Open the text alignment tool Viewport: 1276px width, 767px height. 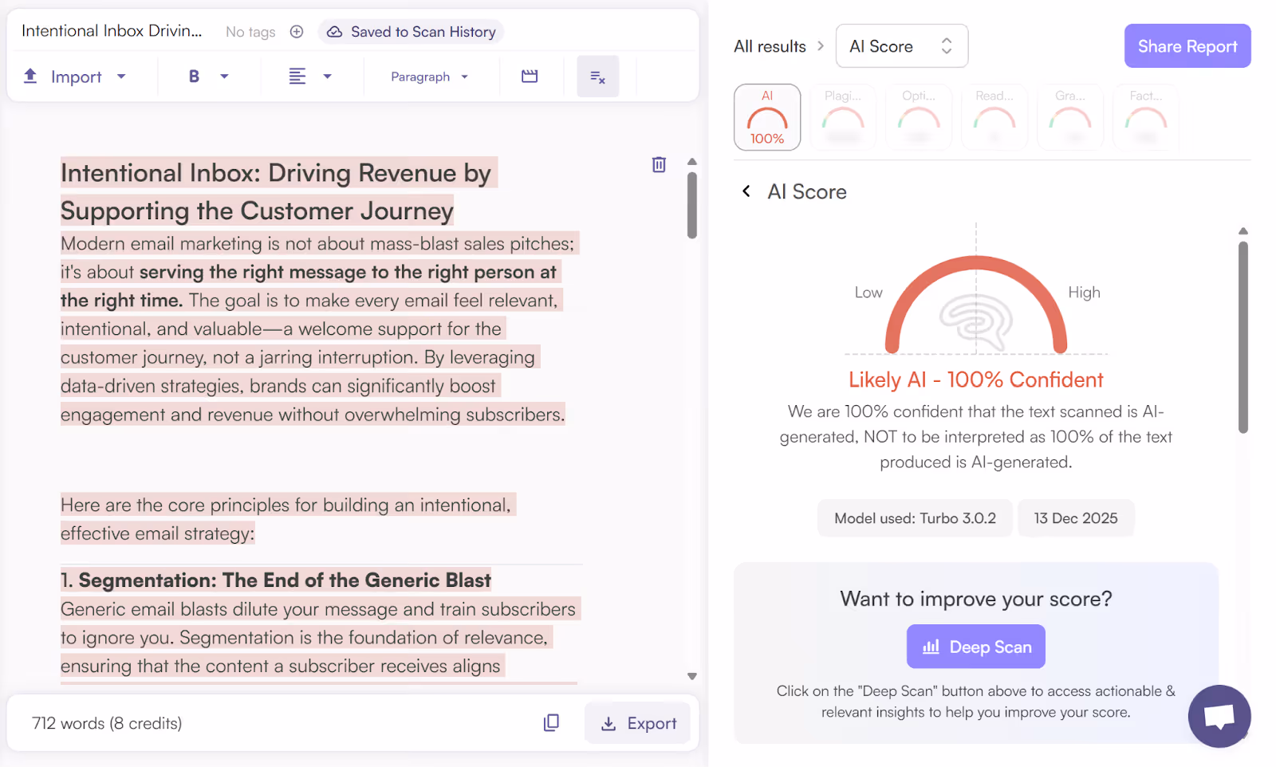tap(297, 76)
